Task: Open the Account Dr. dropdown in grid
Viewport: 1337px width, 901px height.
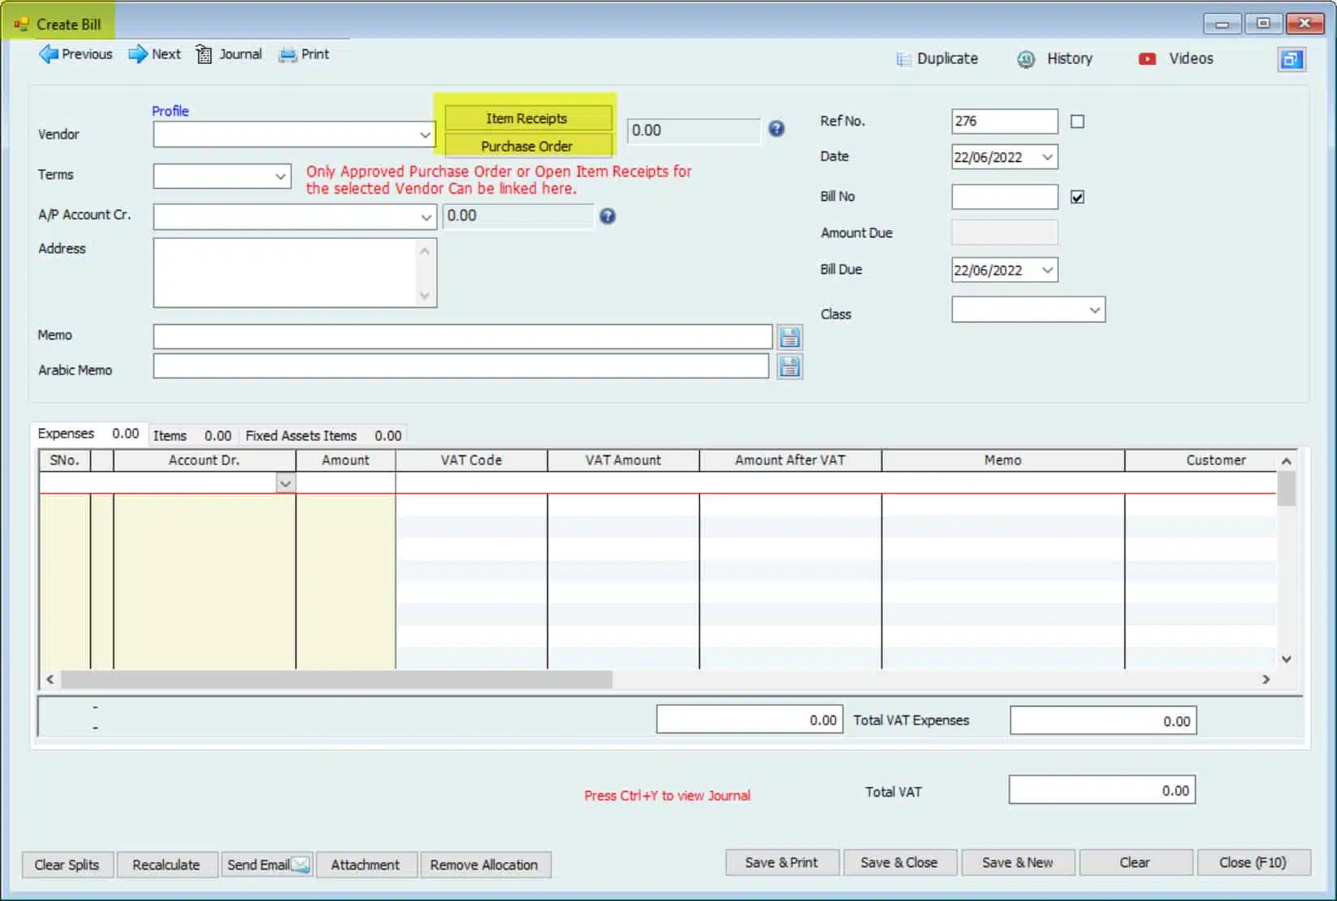Action: pos(285,484)
